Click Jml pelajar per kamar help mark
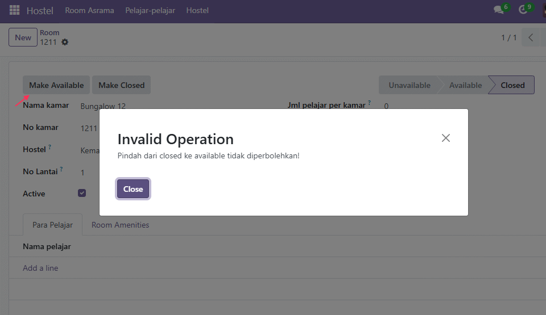Viewport: 546px width, 315px height. click(370, 103)
